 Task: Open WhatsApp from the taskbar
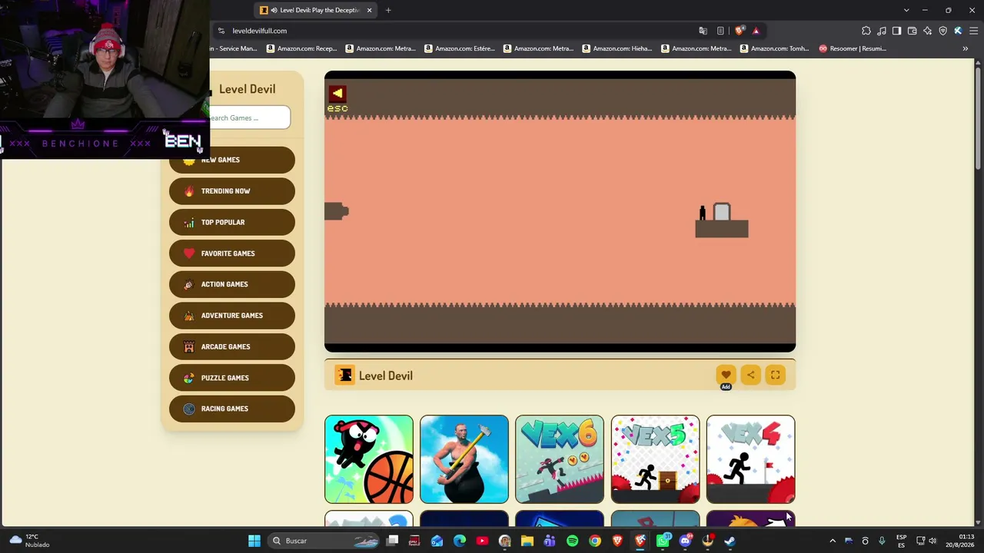click(x=663, y=541)
